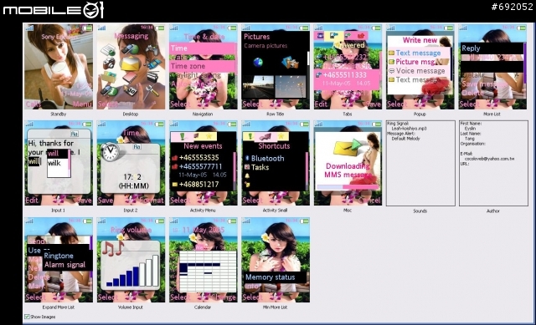
Task: Click the file manager folder icon in Desktop preview
Action: point(109,77)
